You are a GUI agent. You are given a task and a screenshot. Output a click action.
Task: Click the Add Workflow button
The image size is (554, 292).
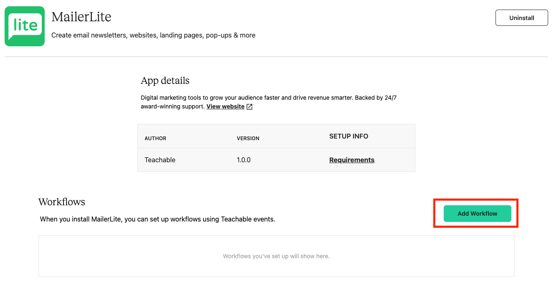(x=478, y=214)
